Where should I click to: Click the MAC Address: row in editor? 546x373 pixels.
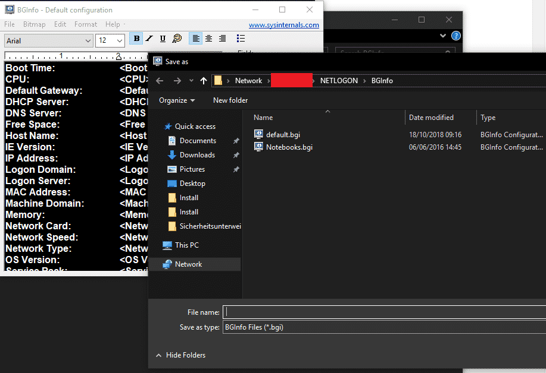pos(76,192)
